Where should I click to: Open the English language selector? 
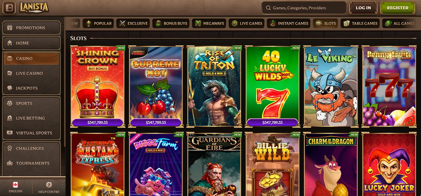pos(15,187)
